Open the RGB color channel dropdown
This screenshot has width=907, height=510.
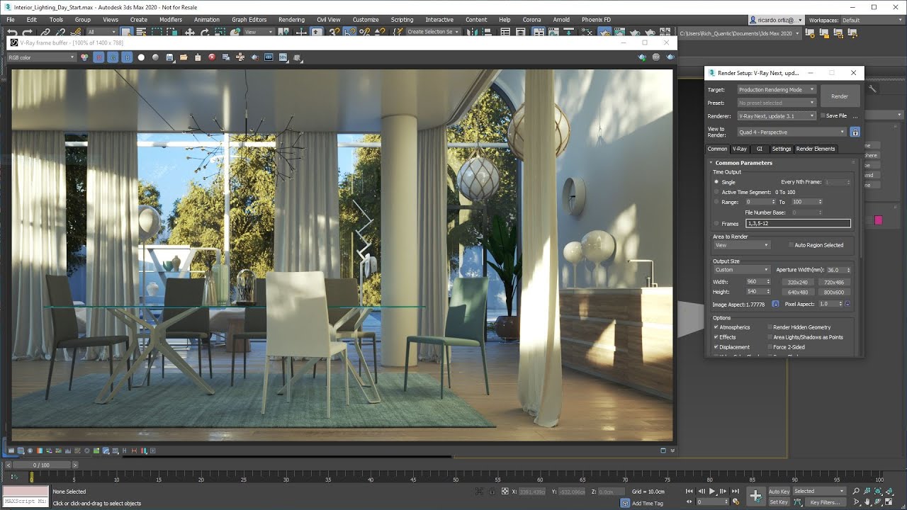tap(41, 57)
